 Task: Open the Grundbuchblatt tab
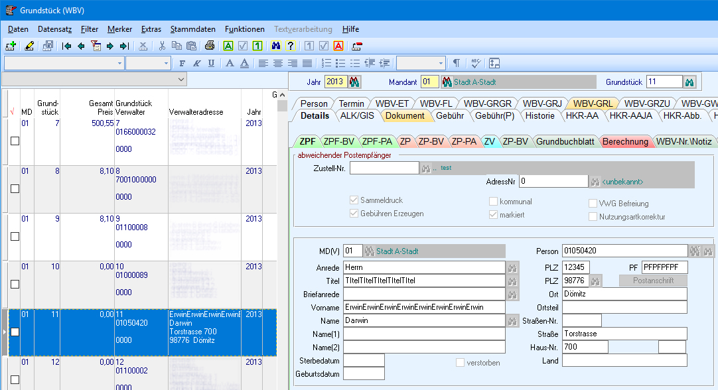point(565,141)
